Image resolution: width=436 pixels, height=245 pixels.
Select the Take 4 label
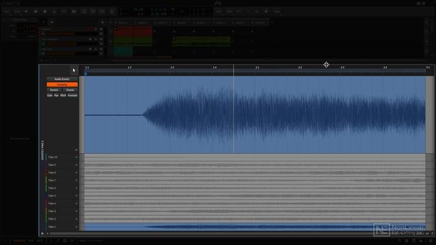(52, 203)
